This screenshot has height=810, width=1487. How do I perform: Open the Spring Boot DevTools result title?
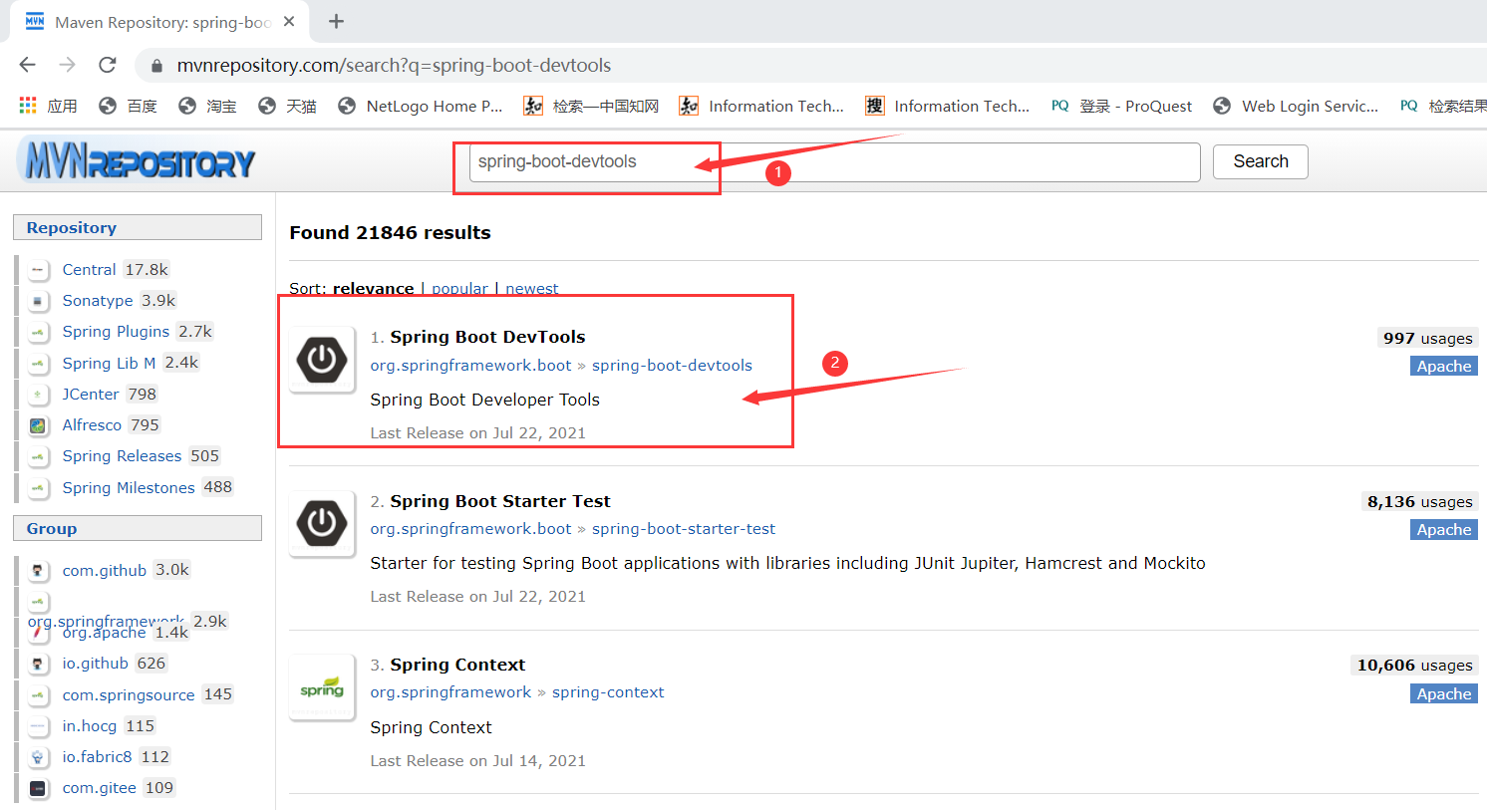487,337
